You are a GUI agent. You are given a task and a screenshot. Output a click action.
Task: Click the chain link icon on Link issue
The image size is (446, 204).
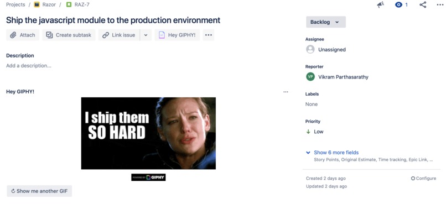106,35
